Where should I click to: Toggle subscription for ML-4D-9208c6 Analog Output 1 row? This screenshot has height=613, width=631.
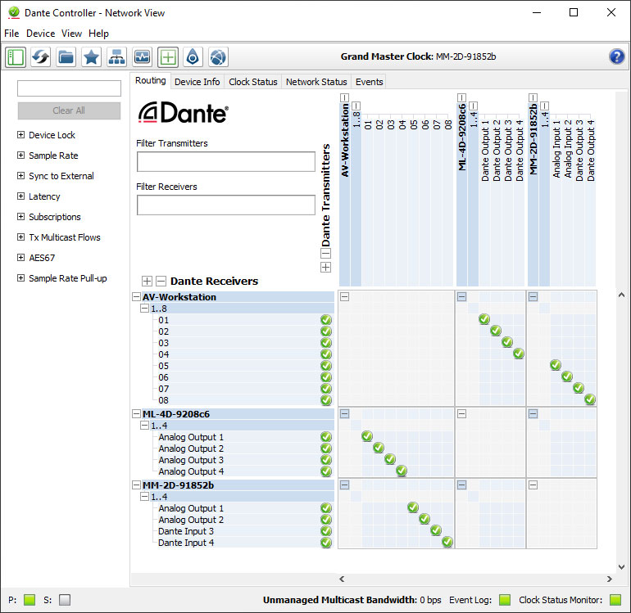tap(367, 436)
